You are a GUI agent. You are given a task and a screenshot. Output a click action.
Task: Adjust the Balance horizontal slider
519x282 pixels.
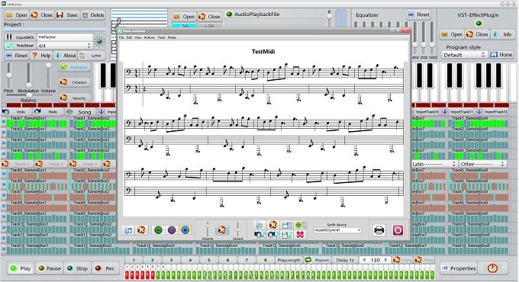click(28, 95)
